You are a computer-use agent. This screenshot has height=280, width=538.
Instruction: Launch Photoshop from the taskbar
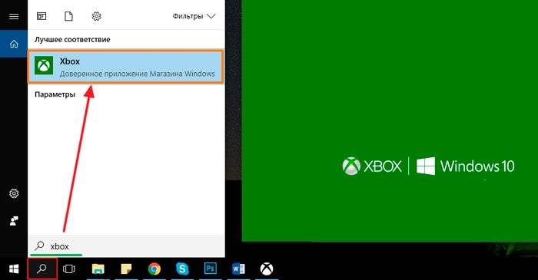[x=210, y=268]
